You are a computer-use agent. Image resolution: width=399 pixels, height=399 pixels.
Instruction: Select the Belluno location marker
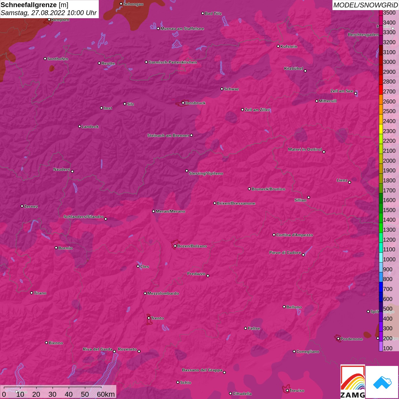click(x=284, y=307)
